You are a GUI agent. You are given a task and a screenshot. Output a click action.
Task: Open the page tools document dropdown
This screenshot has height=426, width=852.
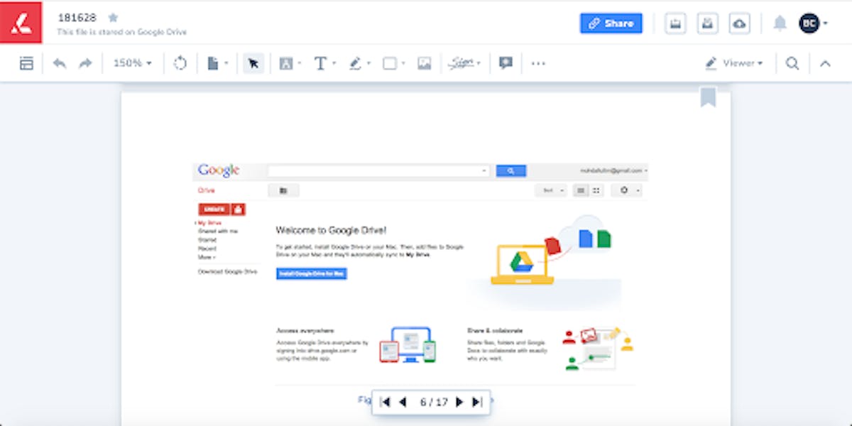[x=217, y=63]
